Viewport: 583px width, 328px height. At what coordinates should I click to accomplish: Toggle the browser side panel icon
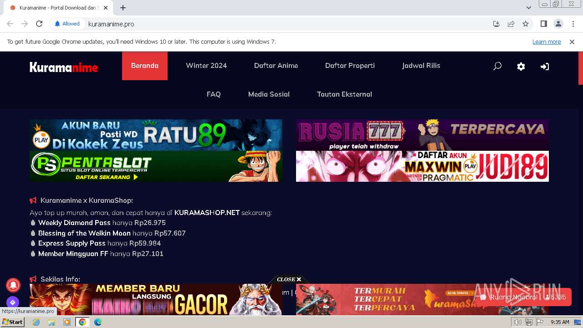coord(544,24)
